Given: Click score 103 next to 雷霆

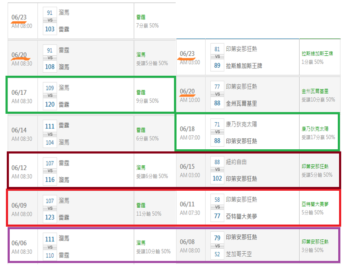Looking at the screenshot, I should (50, 29).
